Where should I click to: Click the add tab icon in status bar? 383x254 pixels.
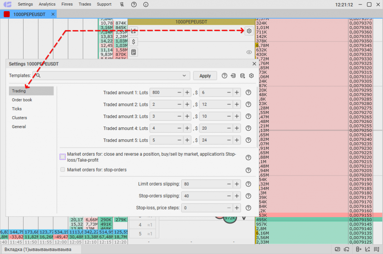pyautogui.click(x=337, y=250)
